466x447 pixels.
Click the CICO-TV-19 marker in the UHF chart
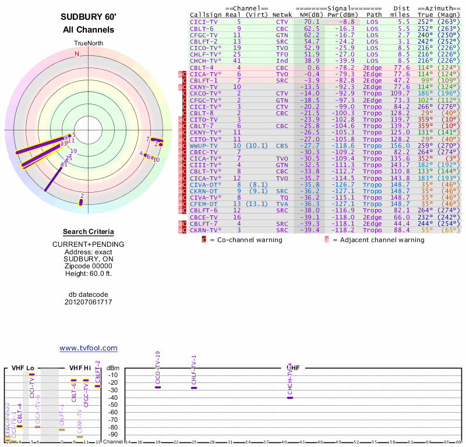pos(158,387)
